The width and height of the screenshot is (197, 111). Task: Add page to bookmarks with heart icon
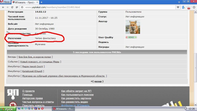tap(178, 7)
